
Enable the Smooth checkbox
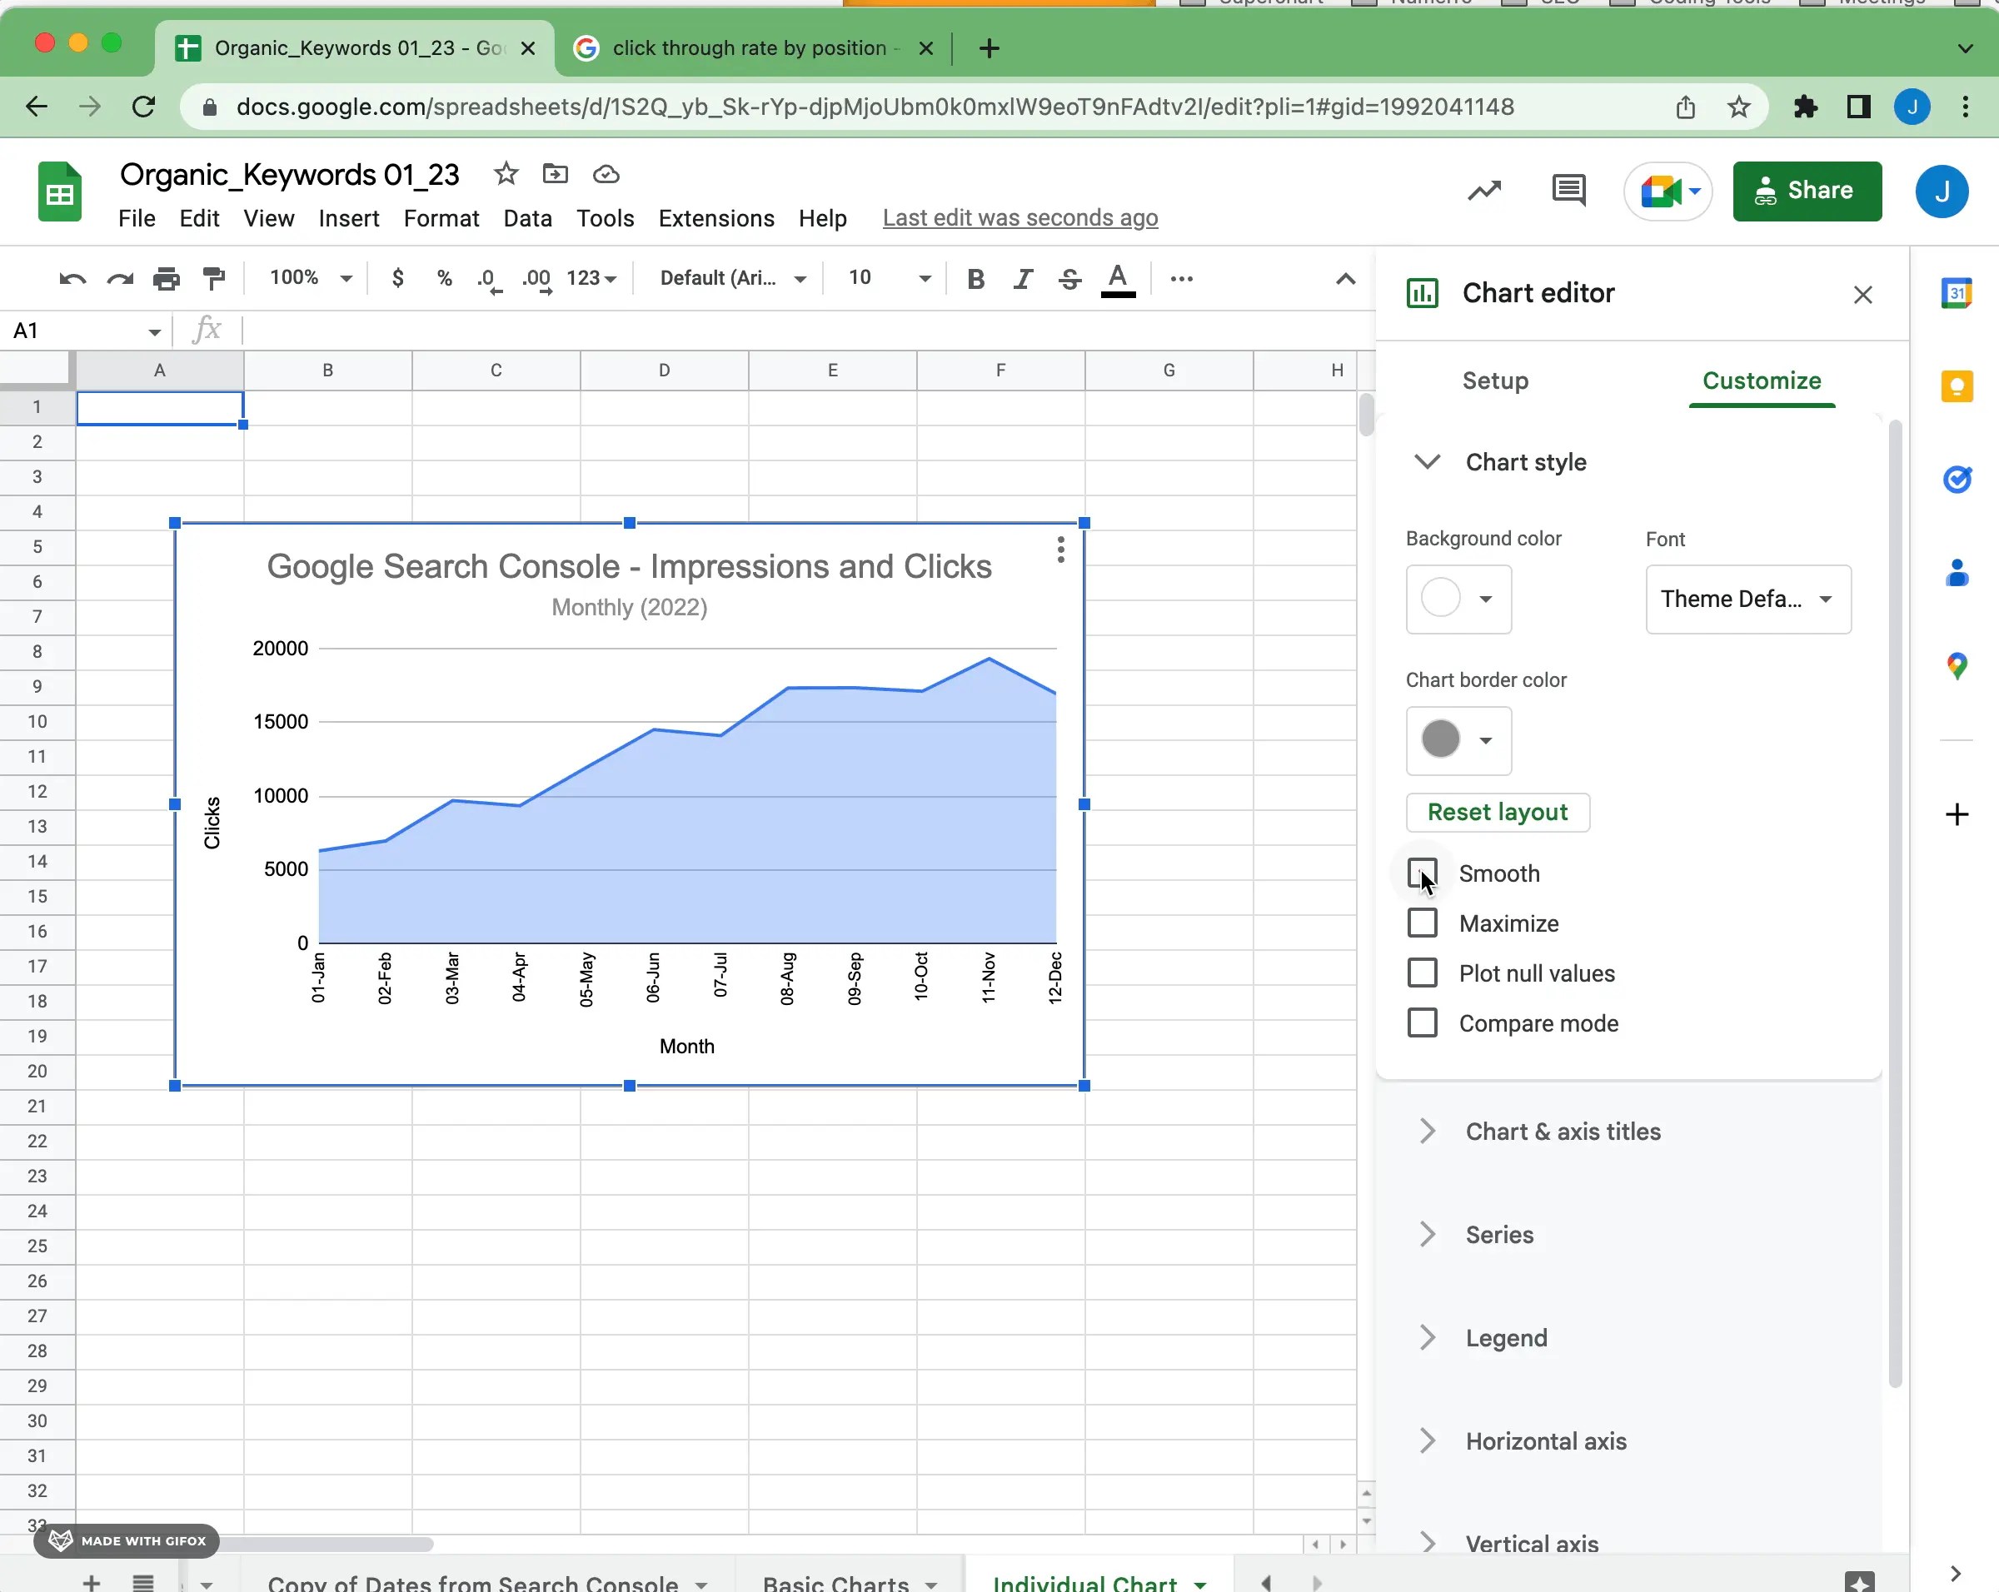pyautogui.click(x=1423, y=873)
